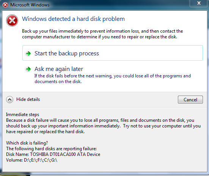
Task: Start the backup process
Action: [113, 53]
